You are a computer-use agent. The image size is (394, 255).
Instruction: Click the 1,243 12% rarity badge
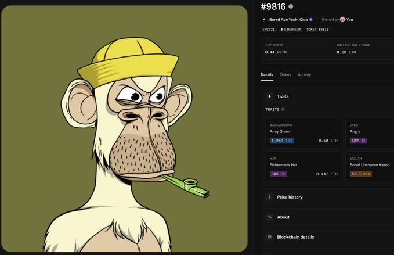[281, 141]
